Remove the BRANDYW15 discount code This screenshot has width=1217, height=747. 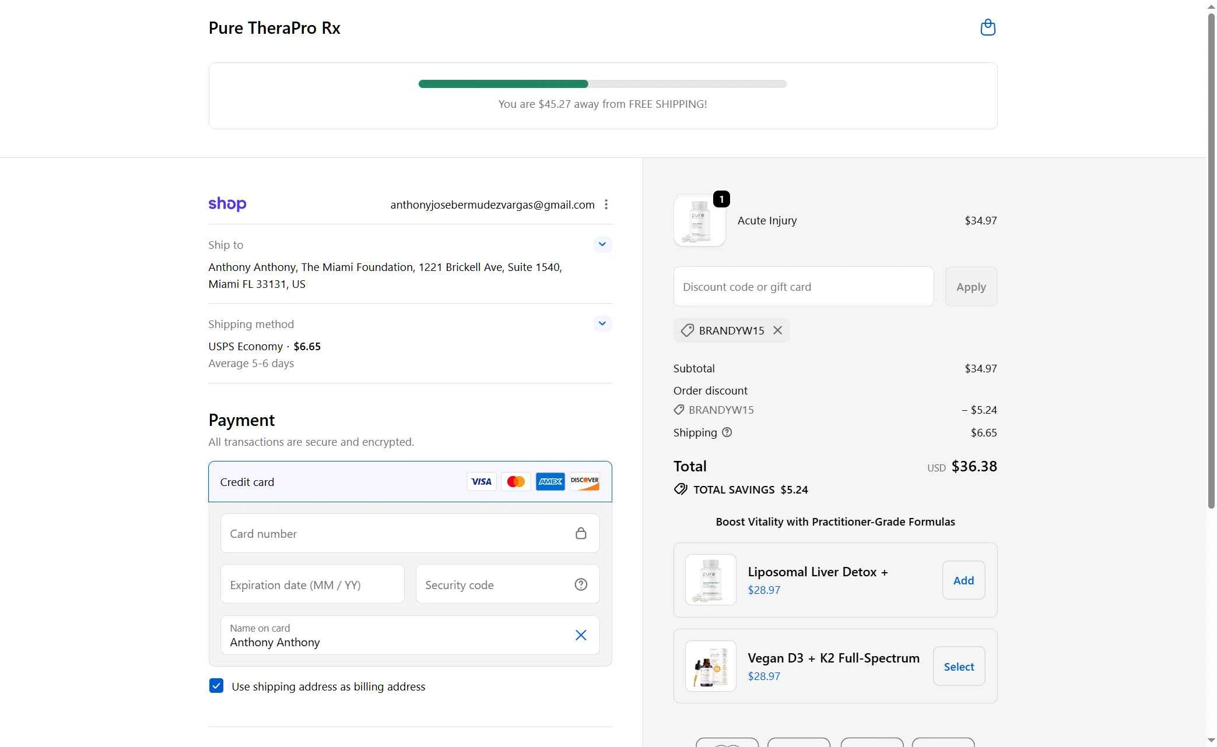coord(777,330)
